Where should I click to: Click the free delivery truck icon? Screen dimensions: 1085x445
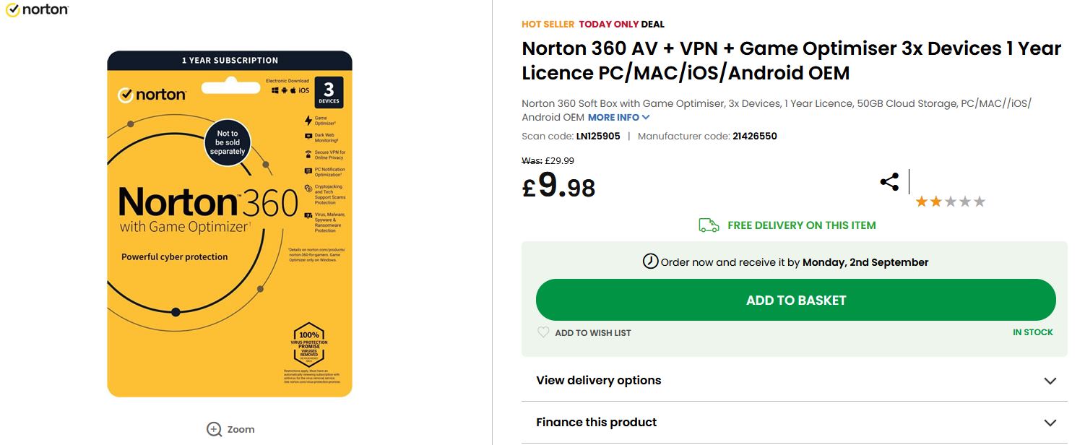pyautogui.click(x=709, y=225)
